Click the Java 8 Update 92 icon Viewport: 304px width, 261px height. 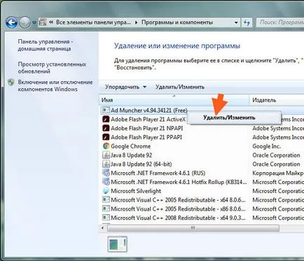click(x=106, y=155)
